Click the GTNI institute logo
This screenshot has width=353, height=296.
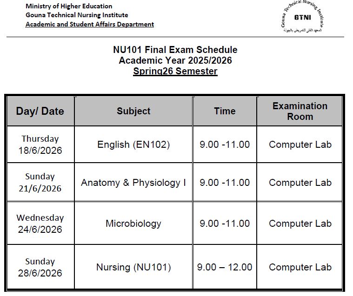tap(302, 17)
